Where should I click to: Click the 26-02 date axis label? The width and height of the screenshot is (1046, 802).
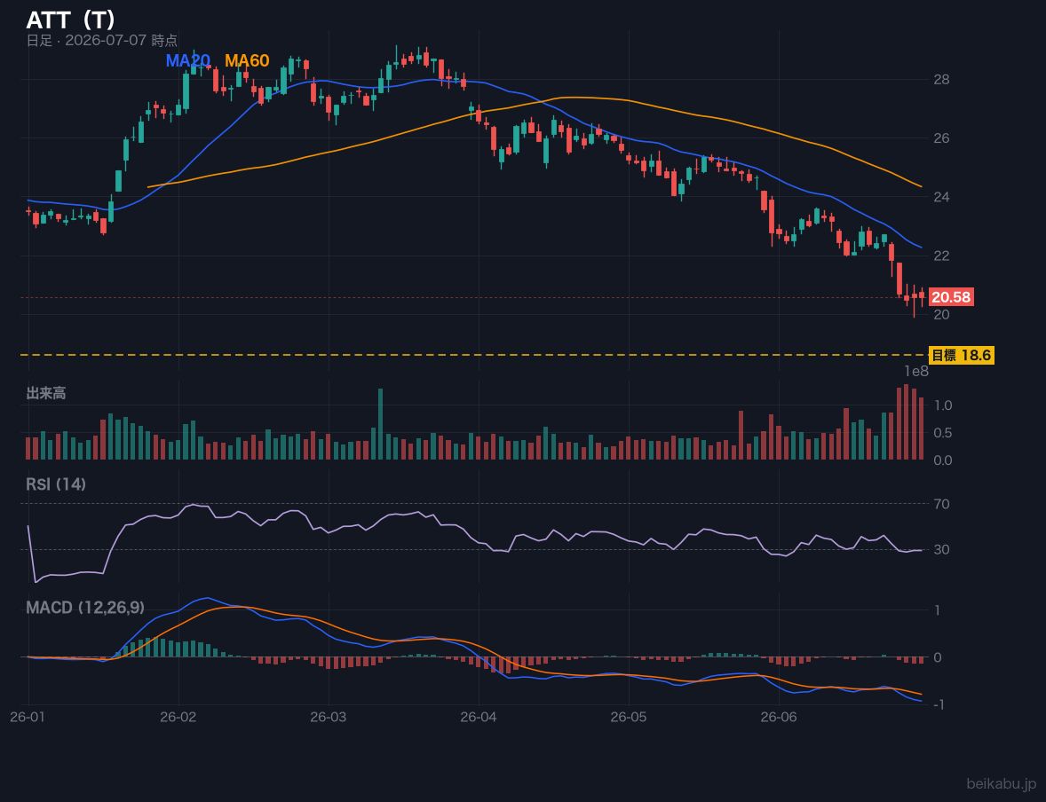coord(178,718)
